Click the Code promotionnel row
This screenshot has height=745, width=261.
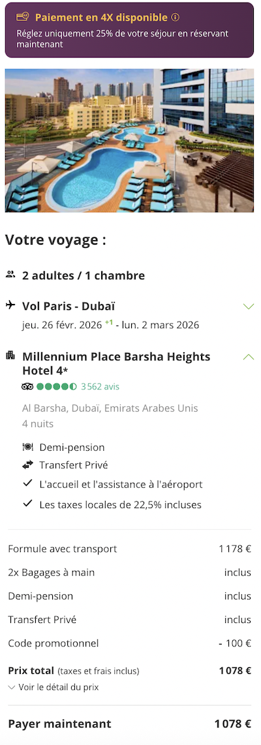pos(129,643)
